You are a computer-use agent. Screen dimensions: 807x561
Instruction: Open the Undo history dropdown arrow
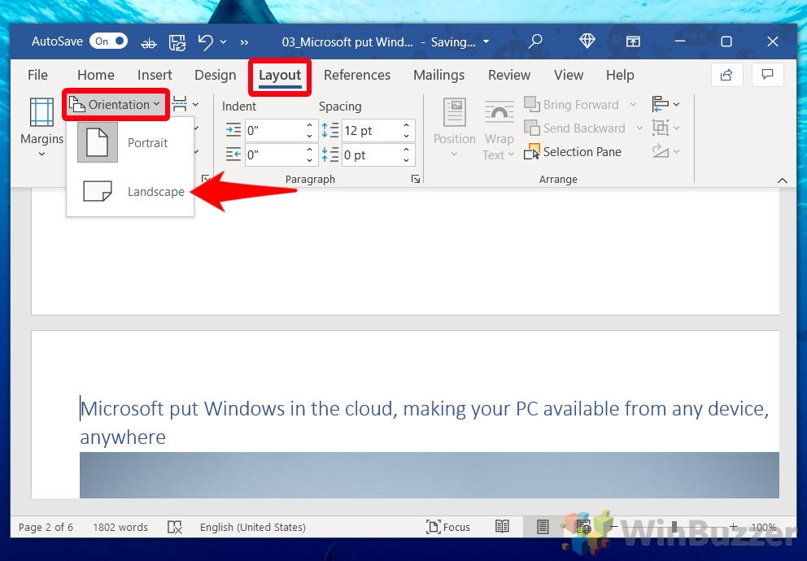coord(224,42)
